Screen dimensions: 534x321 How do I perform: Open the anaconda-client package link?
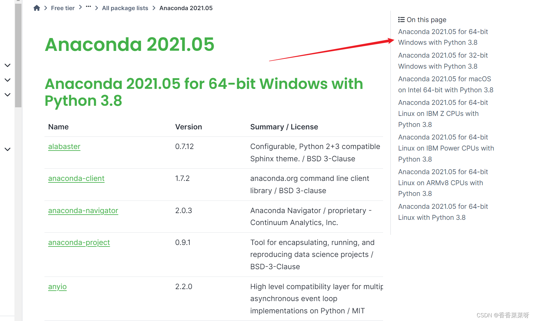(x=76, y=178)
